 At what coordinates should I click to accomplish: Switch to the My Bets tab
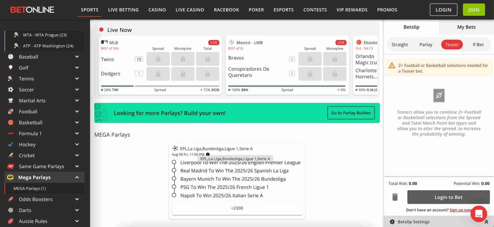[x=466, y=27]
